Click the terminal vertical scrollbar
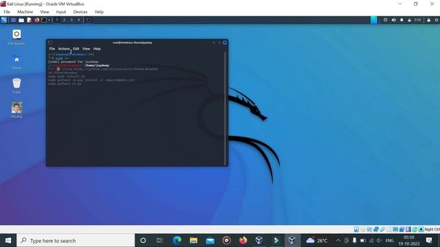The image size is (440, 247). coord(225,108)
